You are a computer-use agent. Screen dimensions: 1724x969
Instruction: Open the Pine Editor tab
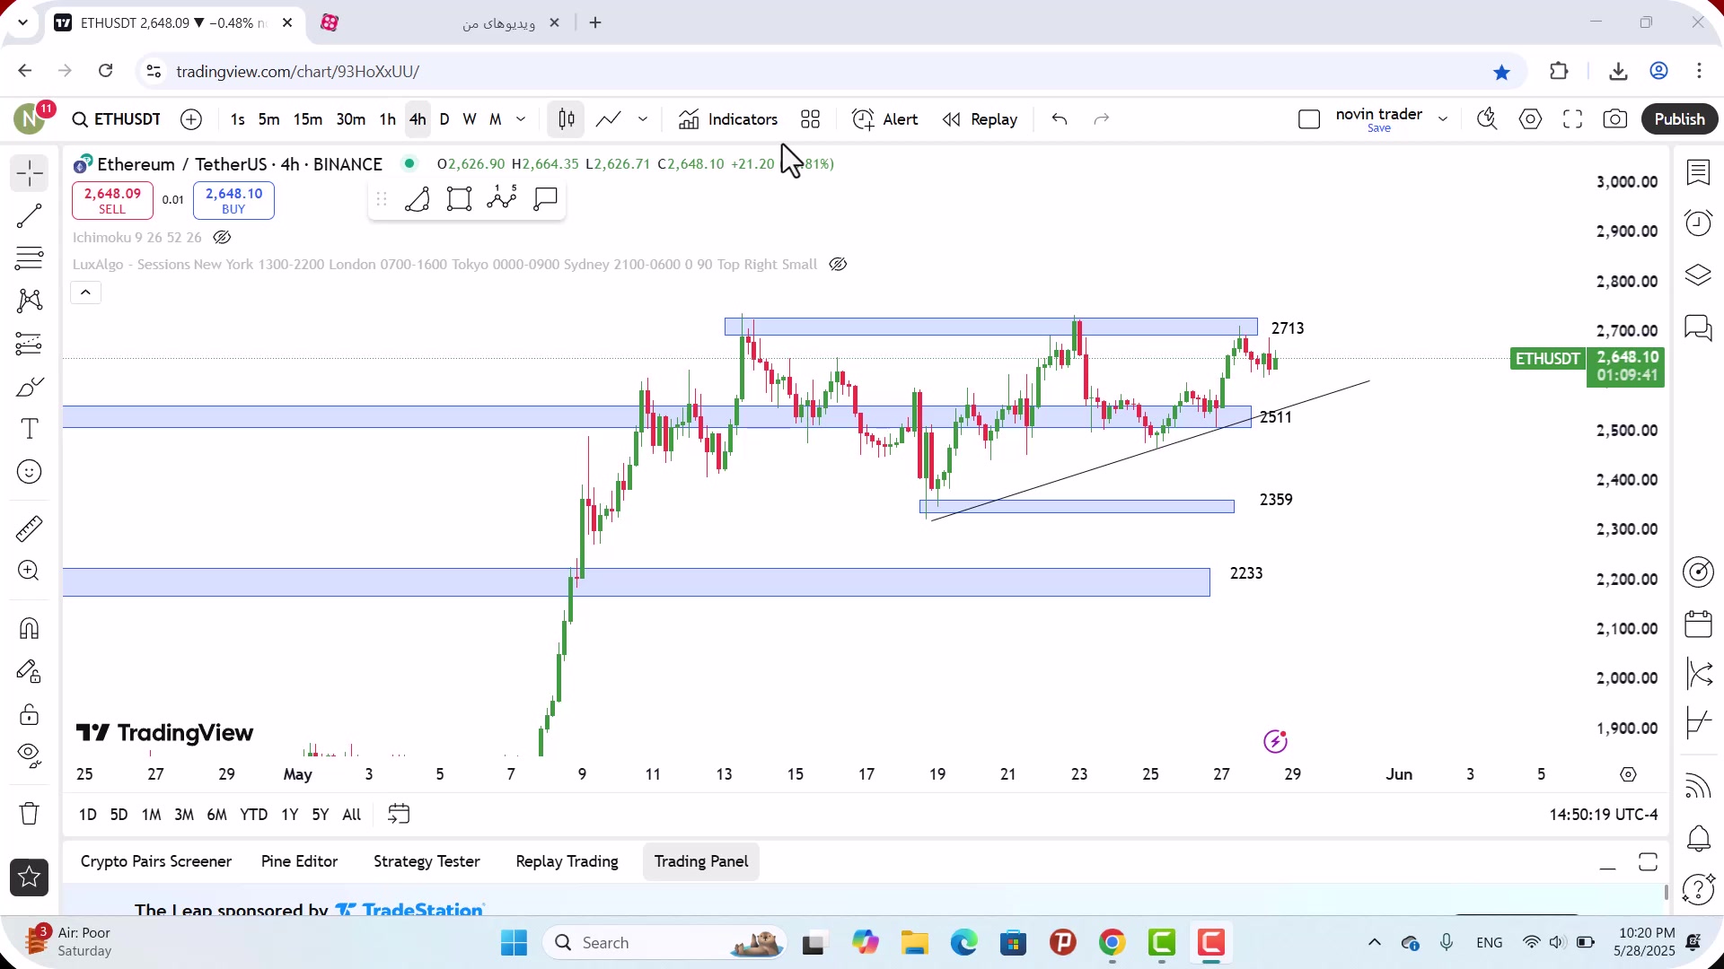click(299, 861)
